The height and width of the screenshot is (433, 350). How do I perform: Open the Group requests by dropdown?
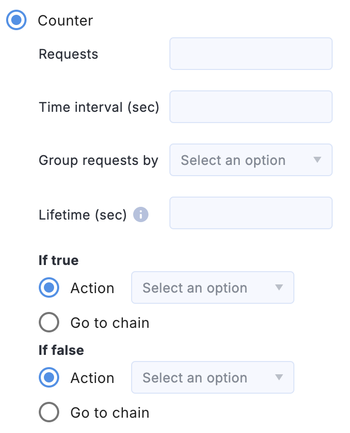[x=251, y=160]
